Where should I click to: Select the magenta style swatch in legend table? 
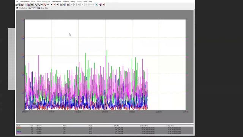tap(19, 133)
